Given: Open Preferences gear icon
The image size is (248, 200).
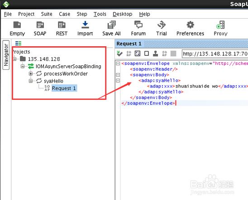Looking at the screenshot, I should point(190,29).
